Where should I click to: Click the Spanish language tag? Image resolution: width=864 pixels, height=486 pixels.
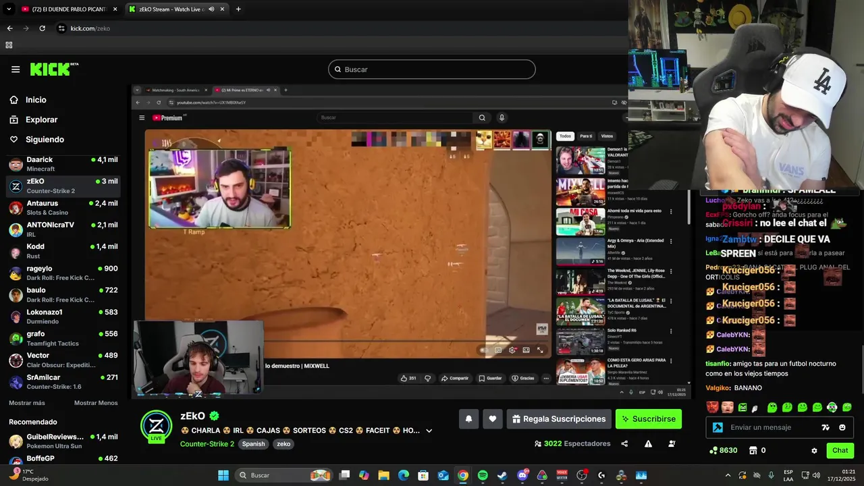pos(254,444)
